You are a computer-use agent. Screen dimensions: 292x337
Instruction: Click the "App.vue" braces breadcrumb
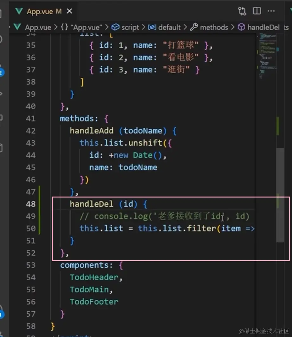click(81, 27)
